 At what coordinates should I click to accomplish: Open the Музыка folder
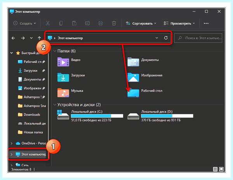(x=70, y=93)
